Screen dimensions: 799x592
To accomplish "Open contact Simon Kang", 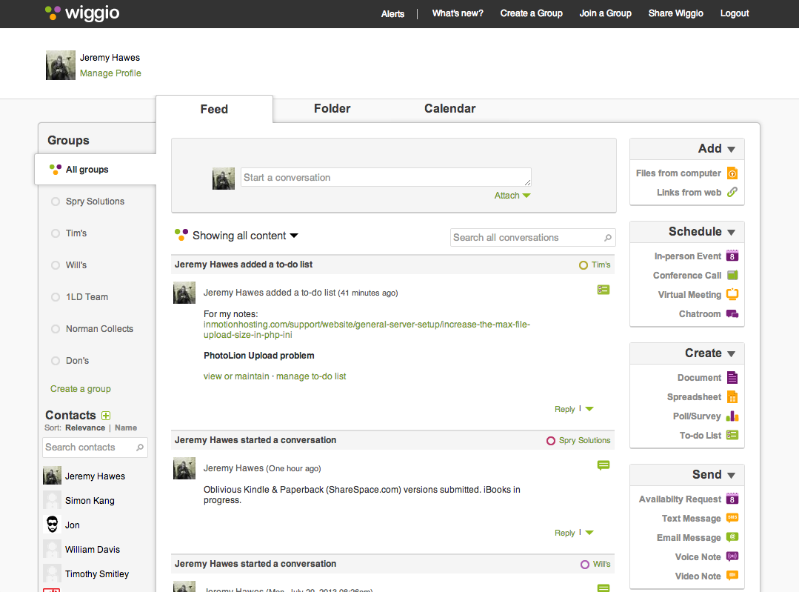I will click(x=90, y=501).
